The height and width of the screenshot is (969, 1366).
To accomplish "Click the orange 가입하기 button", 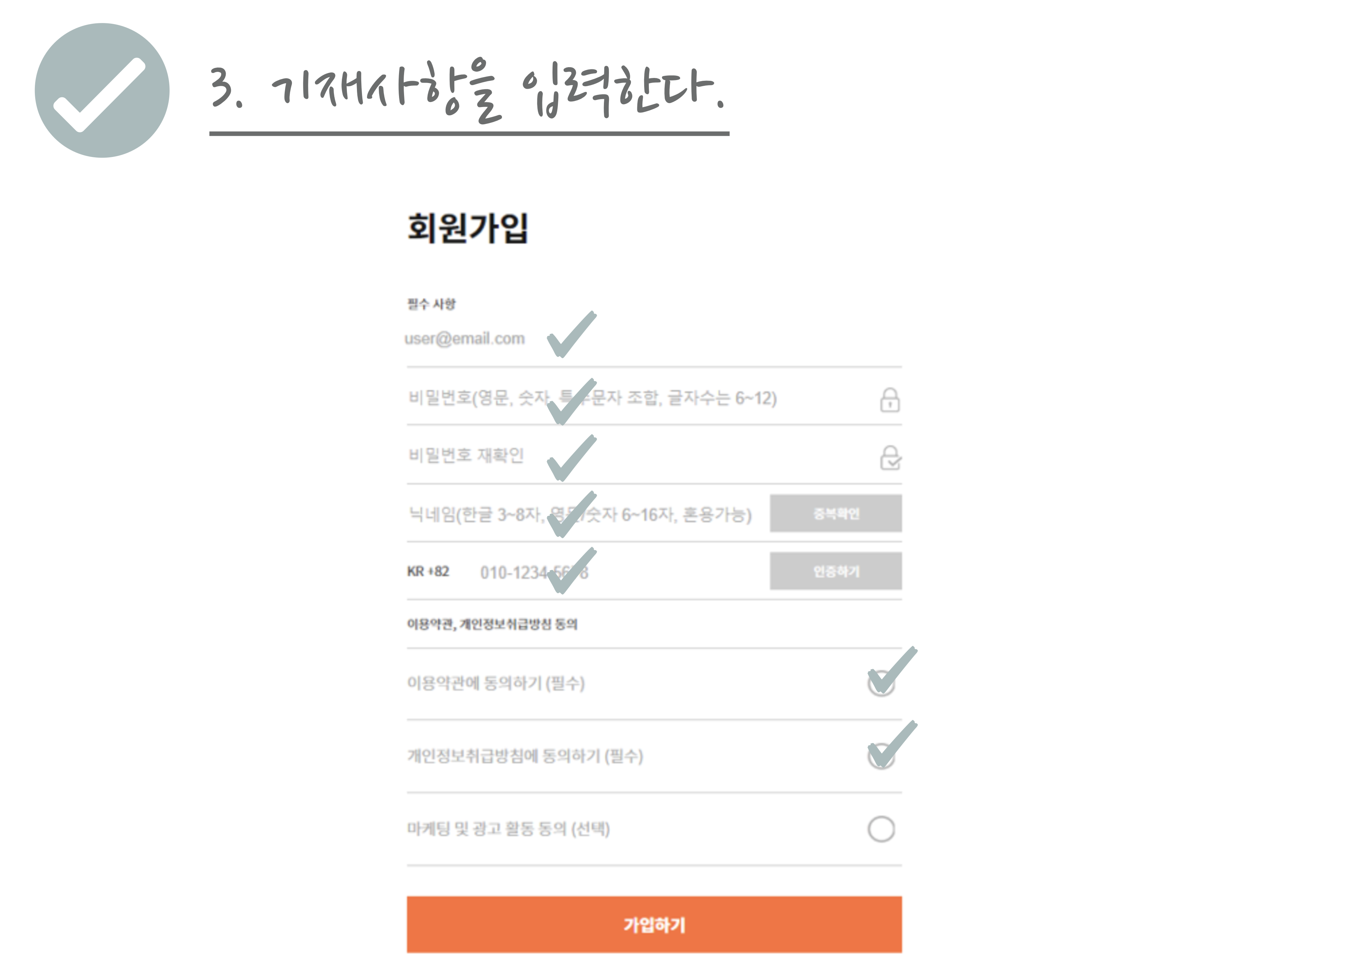I will click(x=654, y=924).
